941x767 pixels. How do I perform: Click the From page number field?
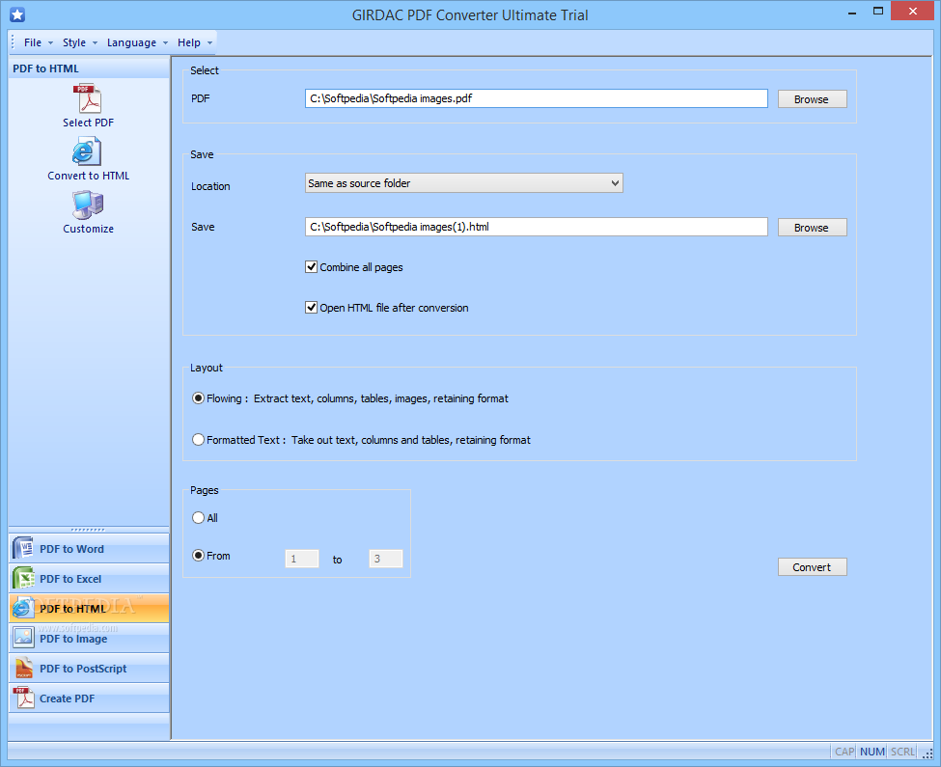pos(302,559)
